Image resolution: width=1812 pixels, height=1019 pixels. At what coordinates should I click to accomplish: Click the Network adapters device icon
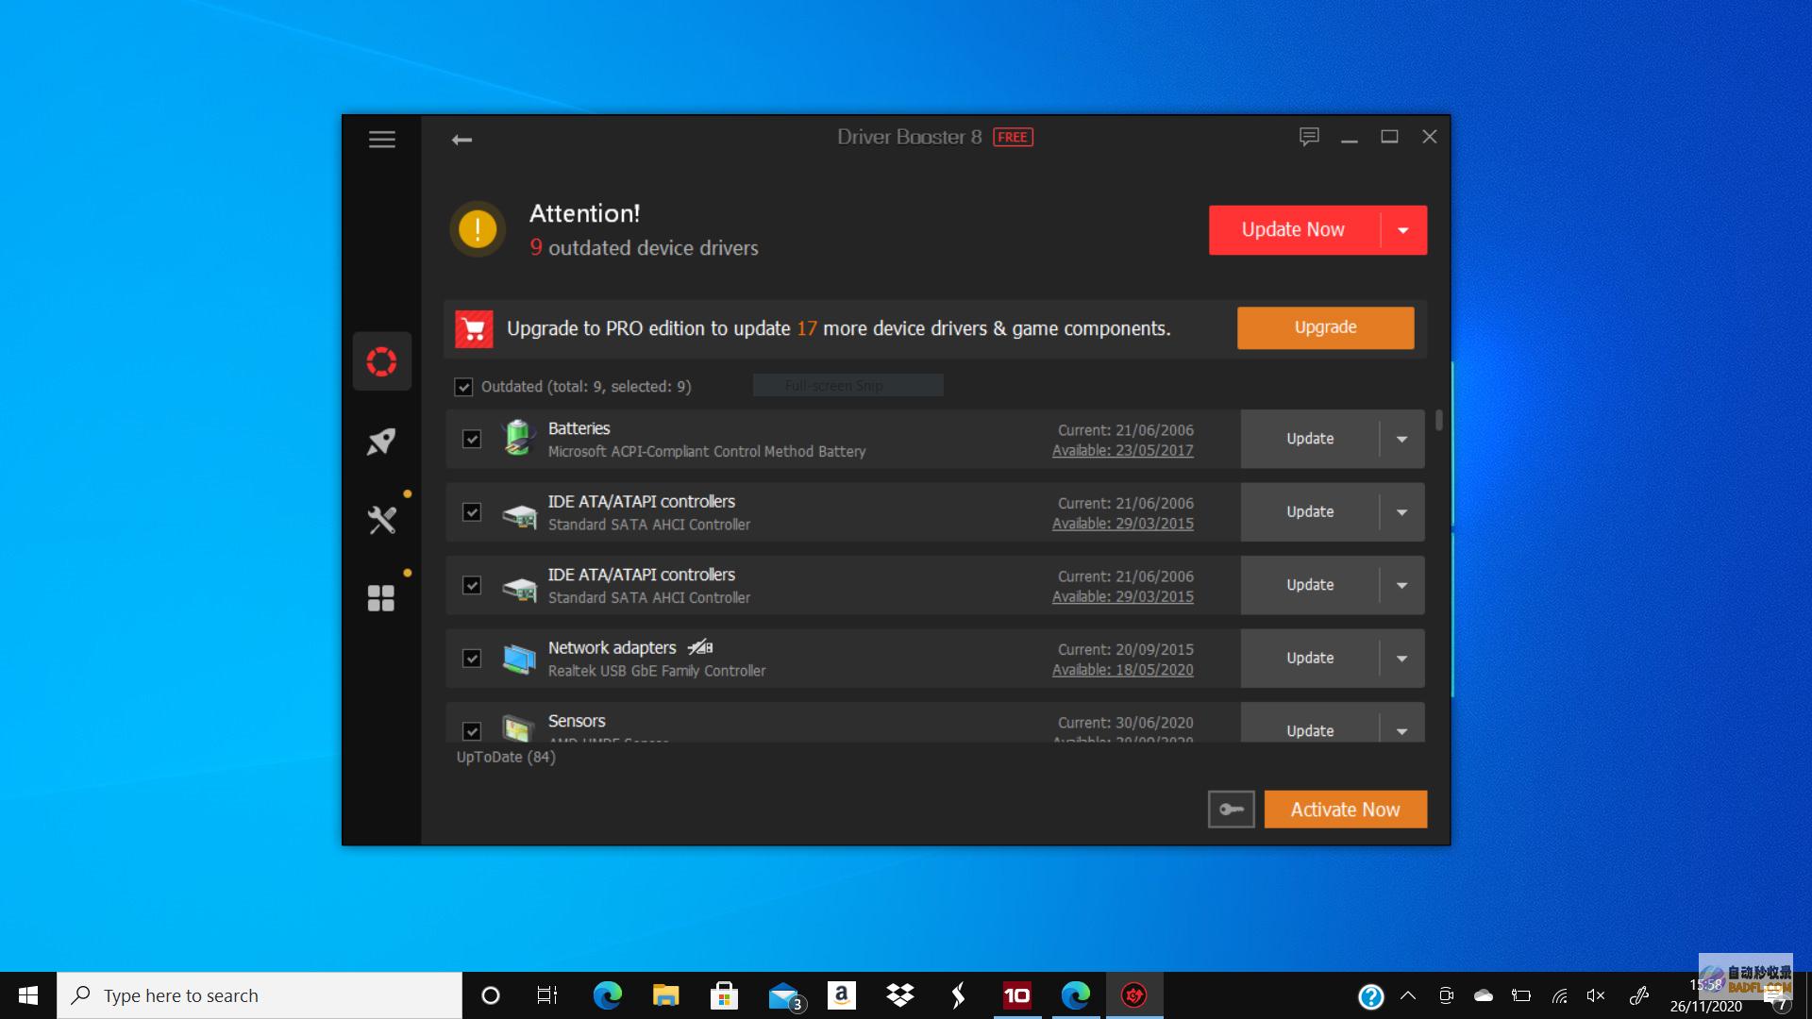click(x=519, y=659)
